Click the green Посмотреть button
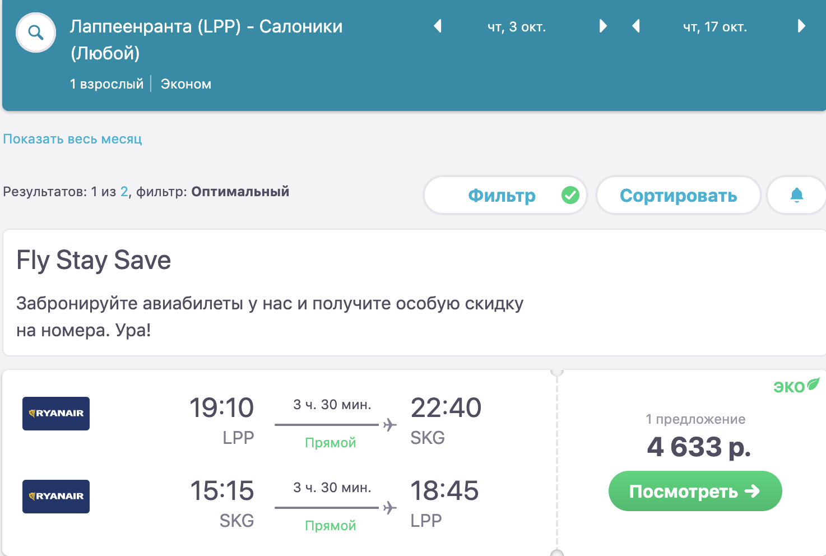 (x=695, y=491)
